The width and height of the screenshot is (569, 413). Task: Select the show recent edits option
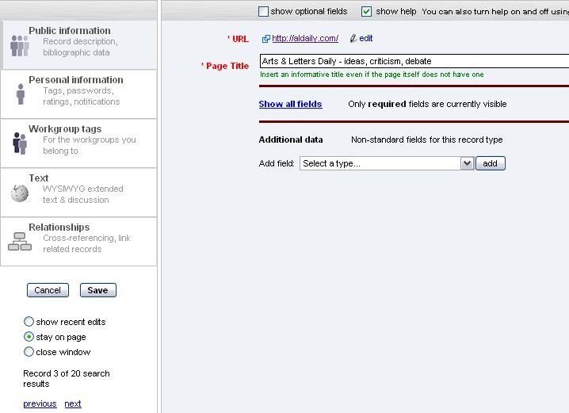coord(29,322)
